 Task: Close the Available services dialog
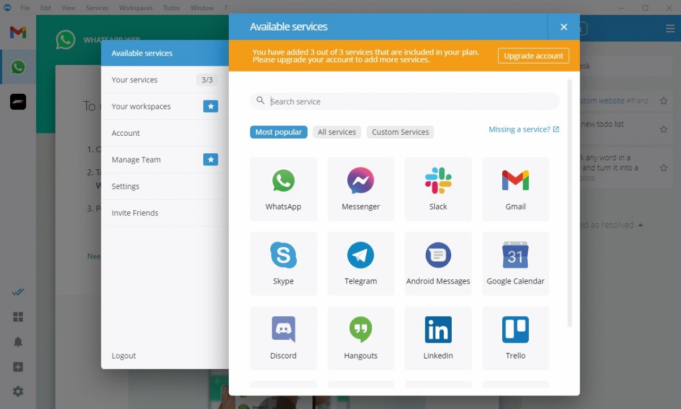point(564,27)
